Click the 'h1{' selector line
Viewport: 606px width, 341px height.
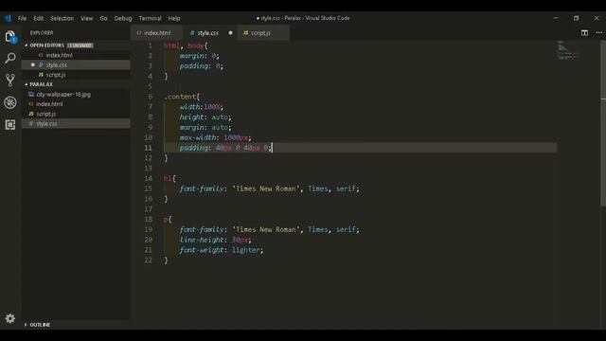point(169,178)
